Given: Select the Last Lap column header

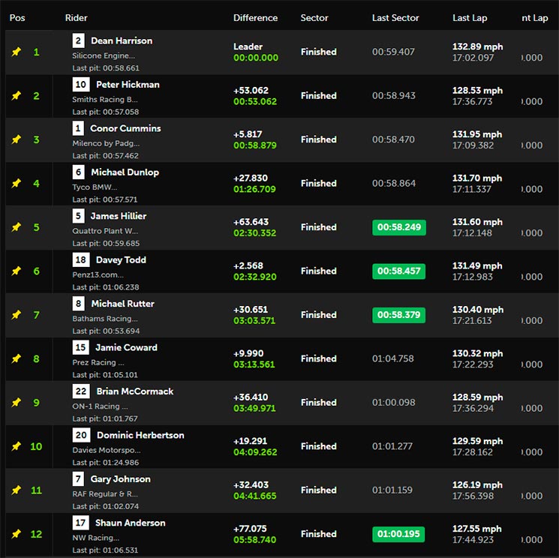Looking at the screenshot, I should [x=471, y=18].
